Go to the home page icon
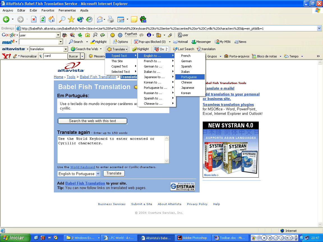The image size is (323, 242). click(52, 19)
